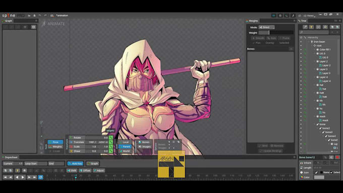This screenshot has width=343, height=193.
Task: Select the Parent axes option
Action: click(x=125, y=147)
